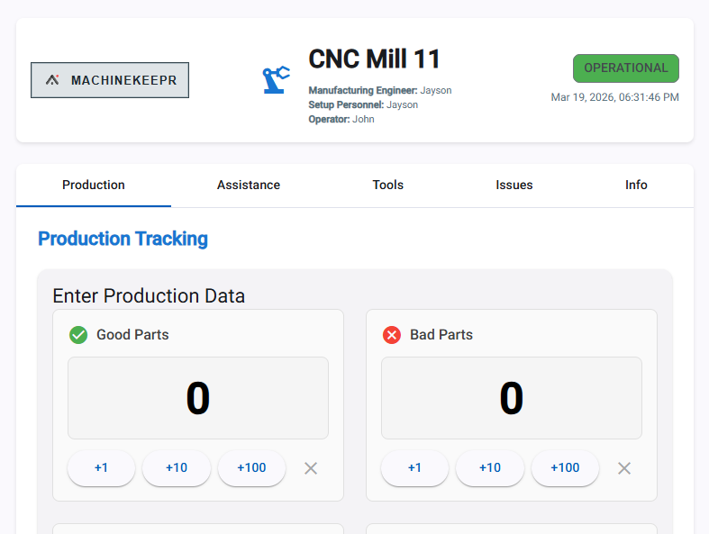Click the OPERATIONAL status badge
This screenshot has width=709, height=534.
626,68
